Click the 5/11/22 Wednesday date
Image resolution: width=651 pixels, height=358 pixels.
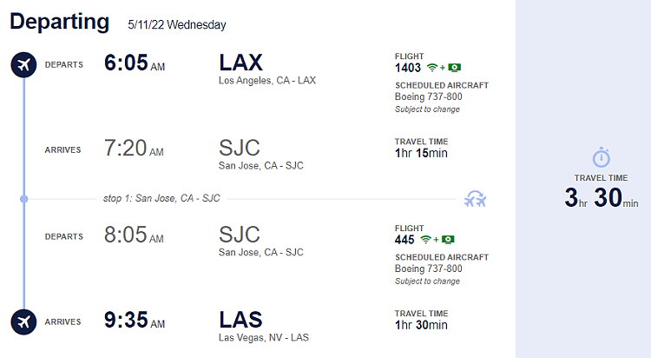[x=177, y=25]
